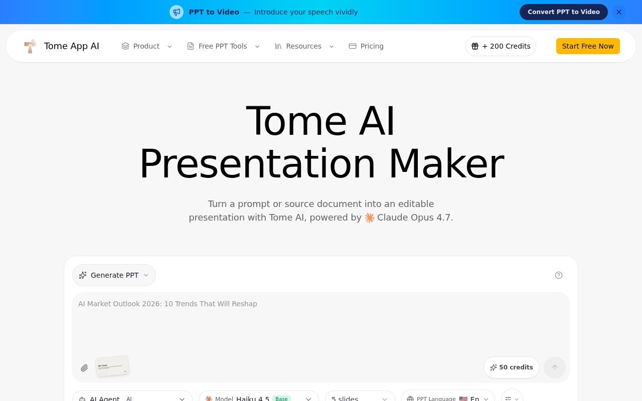
Task: Open the Resources menu
Action: 304,46
